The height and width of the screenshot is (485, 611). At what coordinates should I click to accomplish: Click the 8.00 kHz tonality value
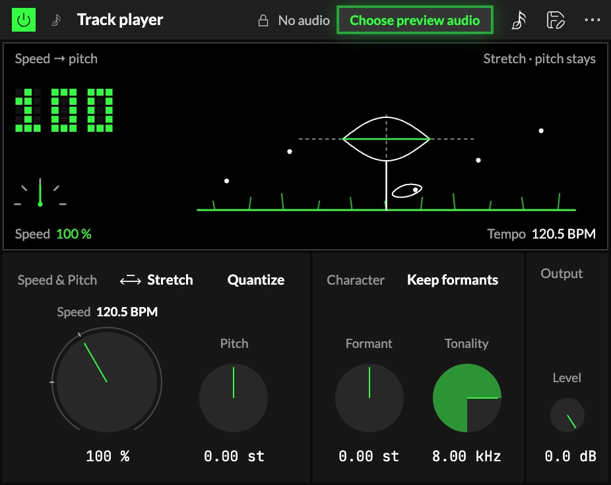coord(466,456)
